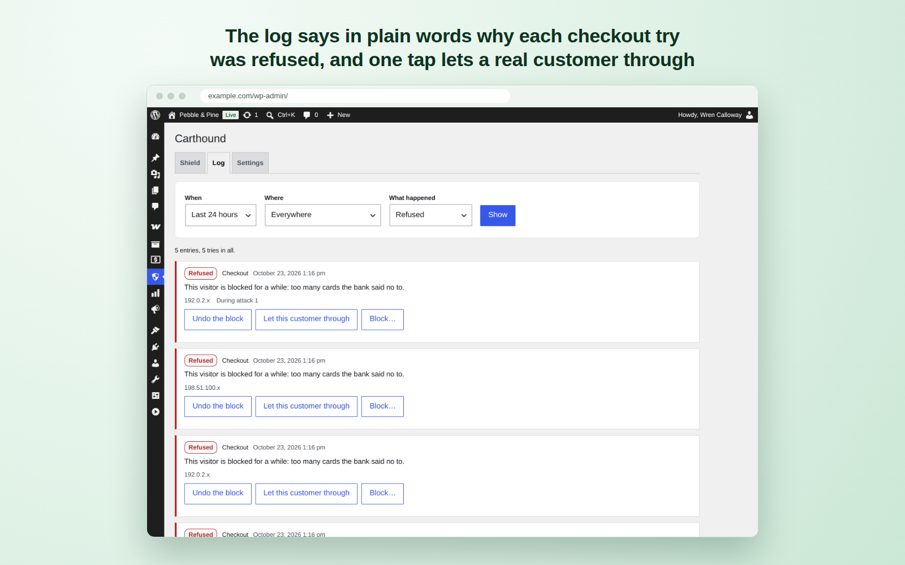Open the Products archive box sidebar icon
Viewport: 905px width, 565px height.
pos(156,244)
